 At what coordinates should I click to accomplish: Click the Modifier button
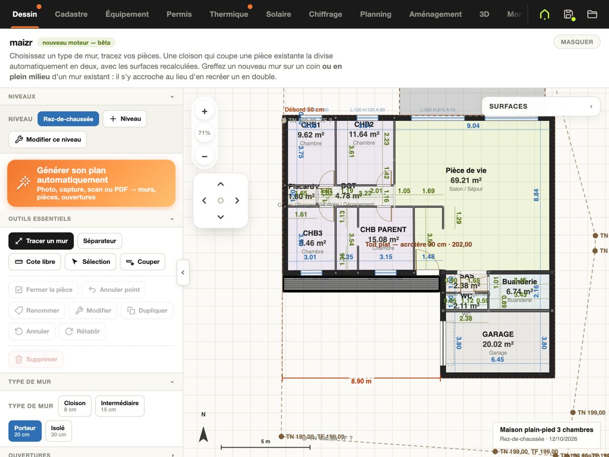coord(93,311)
